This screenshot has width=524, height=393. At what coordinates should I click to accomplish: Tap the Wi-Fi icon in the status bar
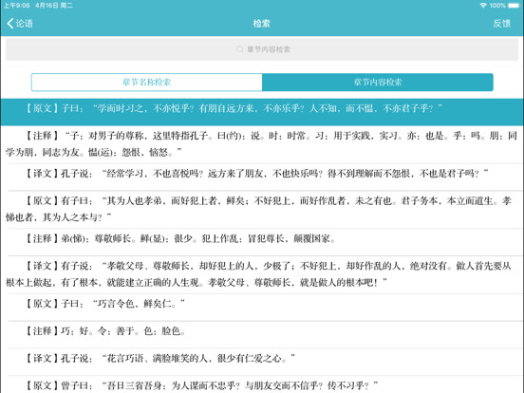click(x=483, y=6)
